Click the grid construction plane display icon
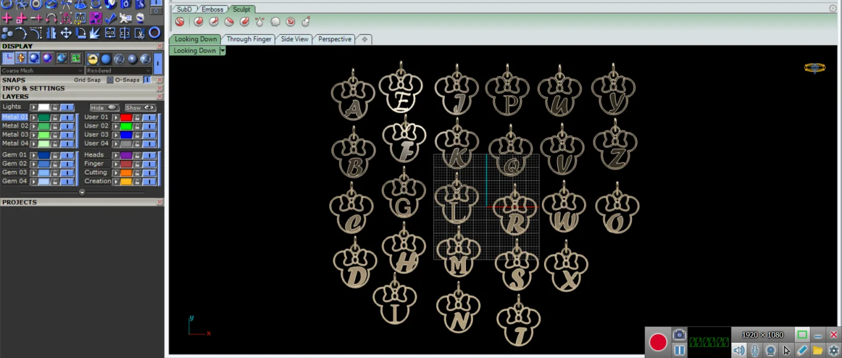 (x=8, y=58)
